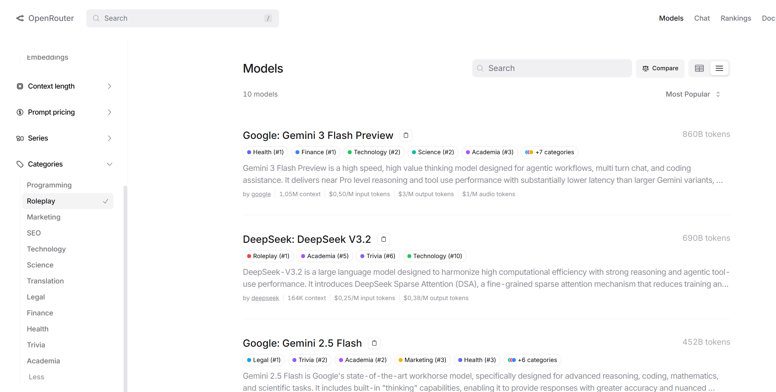Switch to table view layout icon
Viewport: 776px width, 392px height.
pyautogui.click(x=699, y=68)
